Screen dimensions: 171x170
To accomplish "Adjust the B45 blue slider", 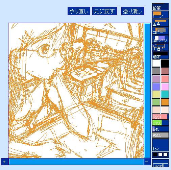I will click(161, 129).
